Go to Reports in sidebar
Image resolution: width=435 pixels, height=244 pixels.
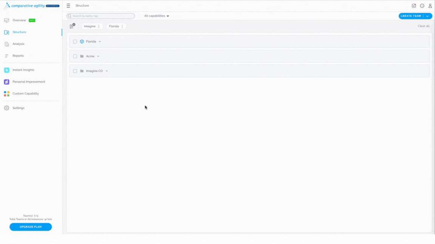(18, 56)
